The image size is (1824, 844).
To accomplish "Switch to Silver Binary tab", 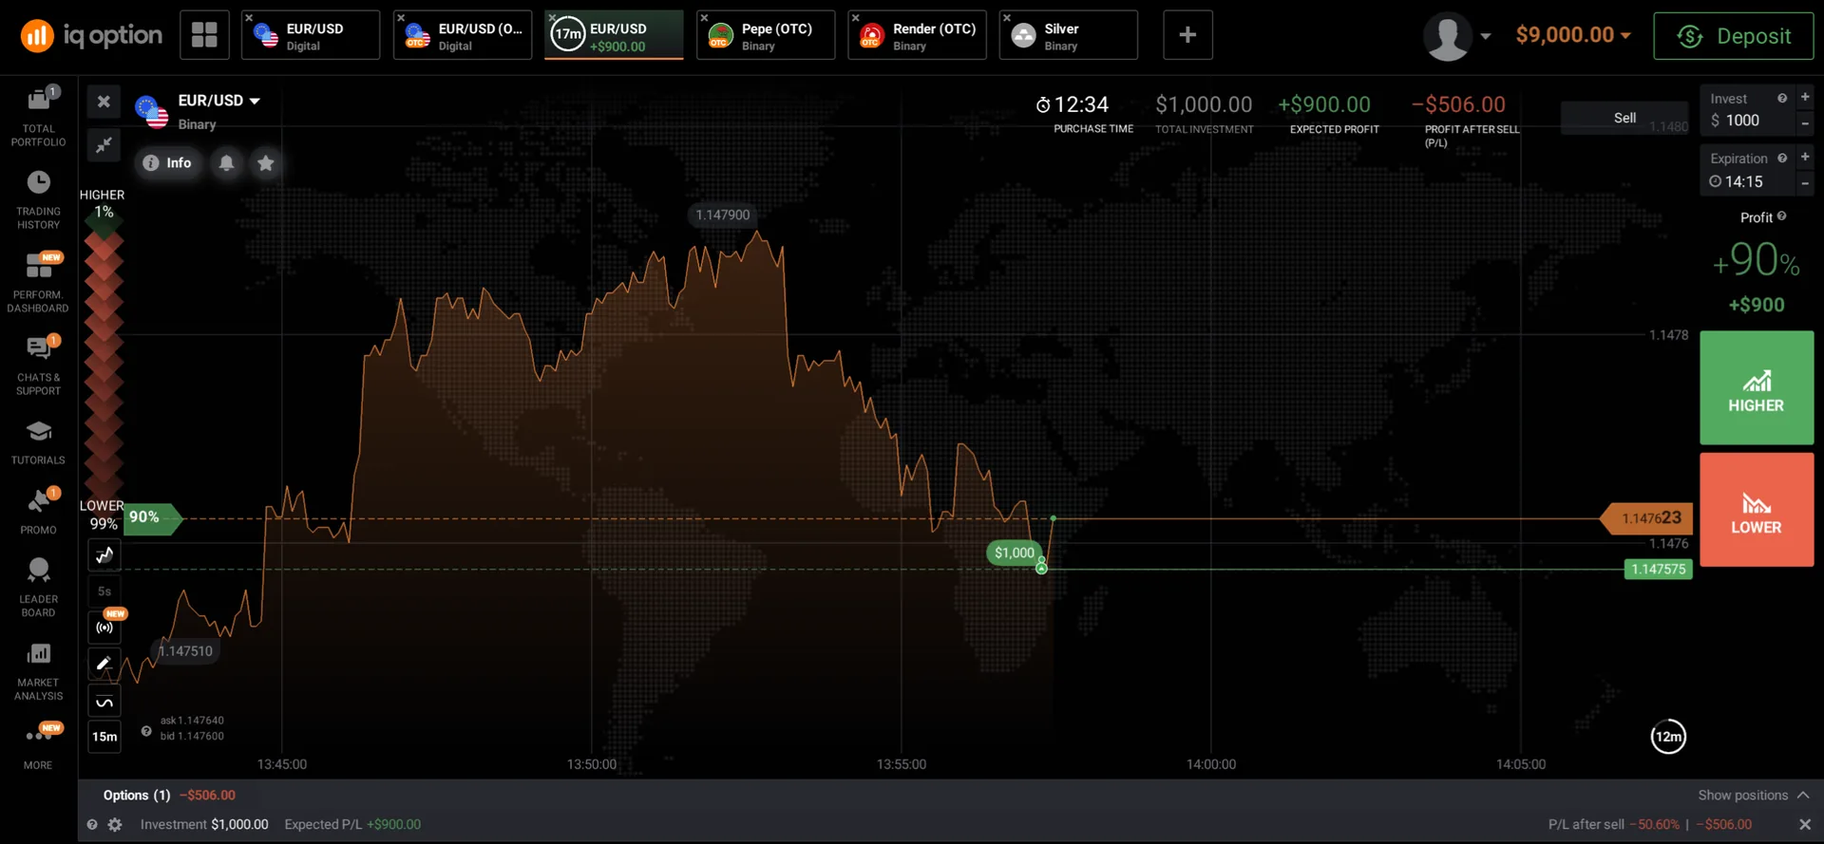I will point(1069,35).
